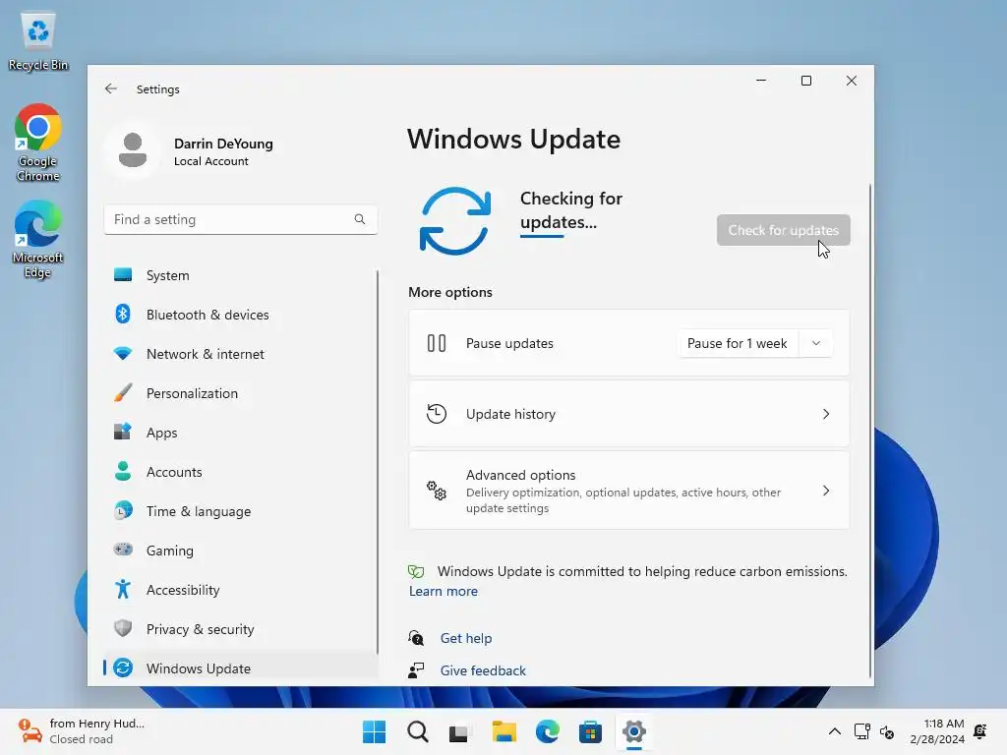Select Google Chrome desktop shortcut
1007x755 pixels.
(x=38, y=143)
